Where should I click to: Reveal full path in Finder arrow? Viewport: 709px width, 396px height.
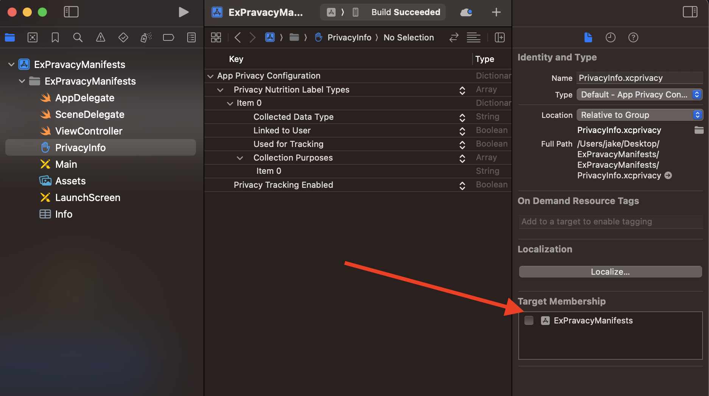coord(668,175)
